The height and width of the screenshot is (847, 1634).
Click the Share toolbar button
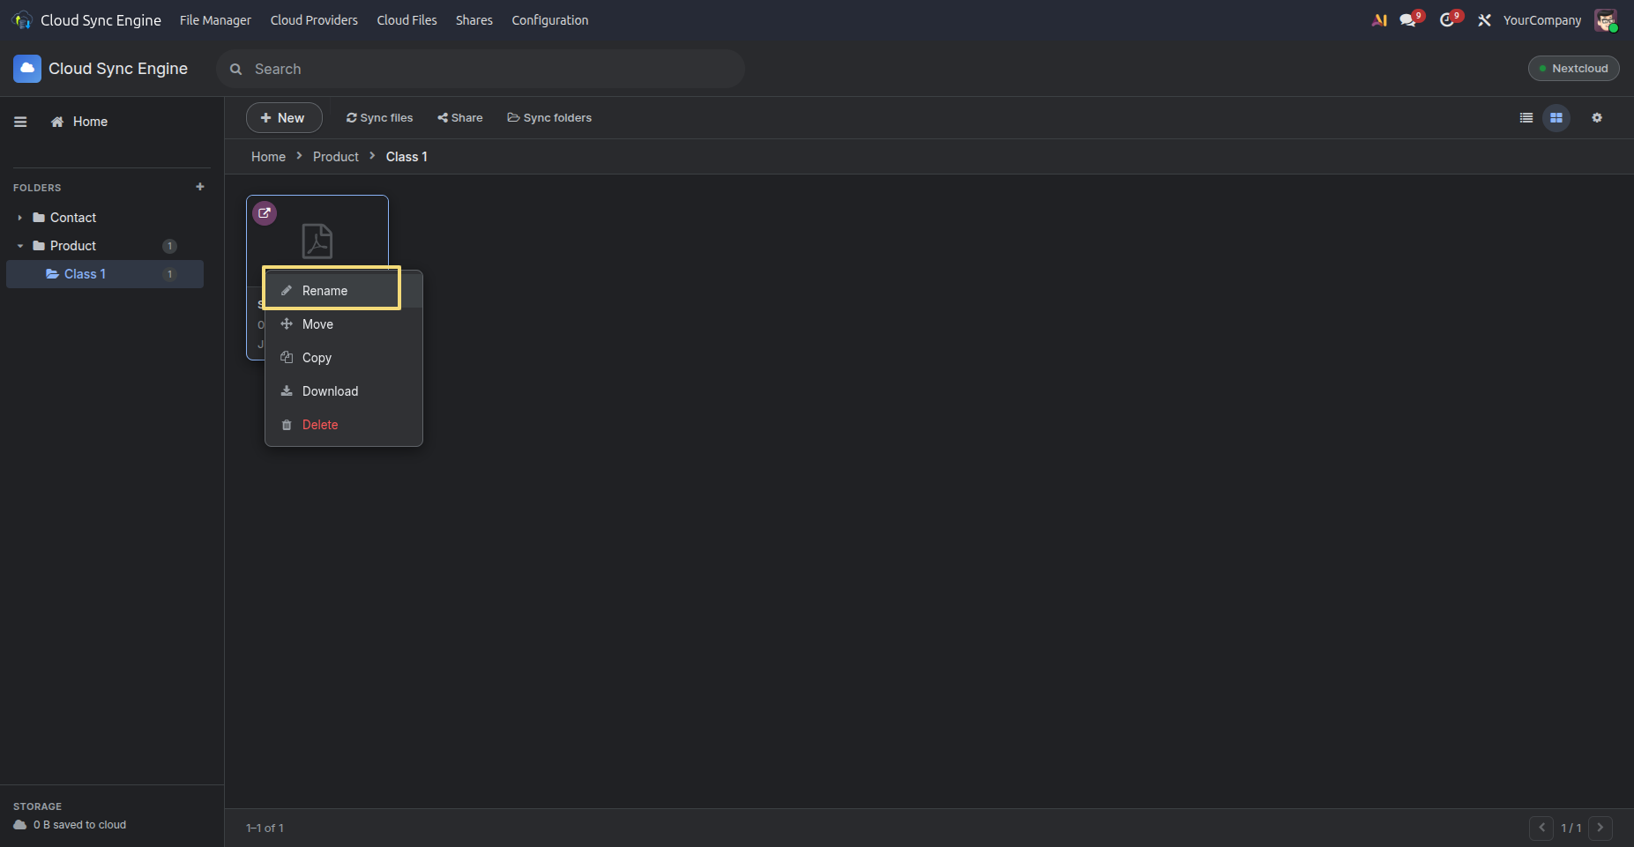pyautogui.click(x=460, y=118)
